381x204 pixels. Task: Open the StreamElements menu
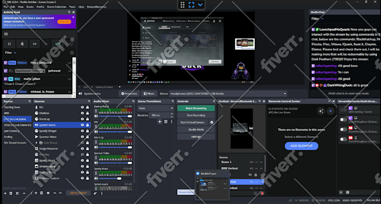pos(96,7)
